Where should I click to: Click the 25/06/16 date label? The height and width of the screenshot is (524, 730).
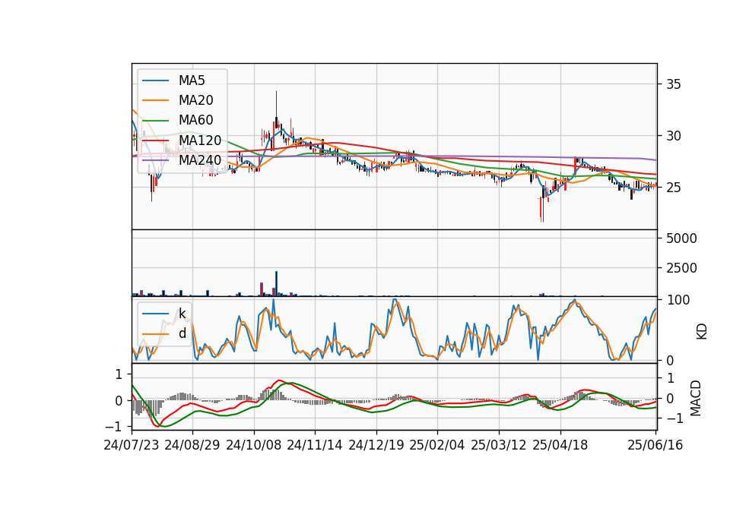pyautogui.click(x=655, y=445)
